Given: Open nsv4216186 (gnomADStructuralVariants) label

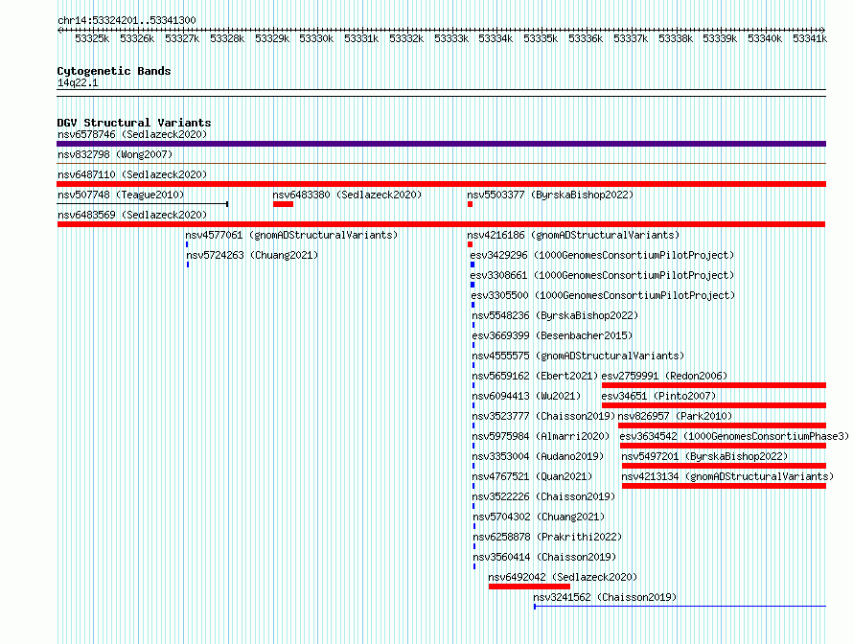Looking at the screenshot, I should (573, 235).
